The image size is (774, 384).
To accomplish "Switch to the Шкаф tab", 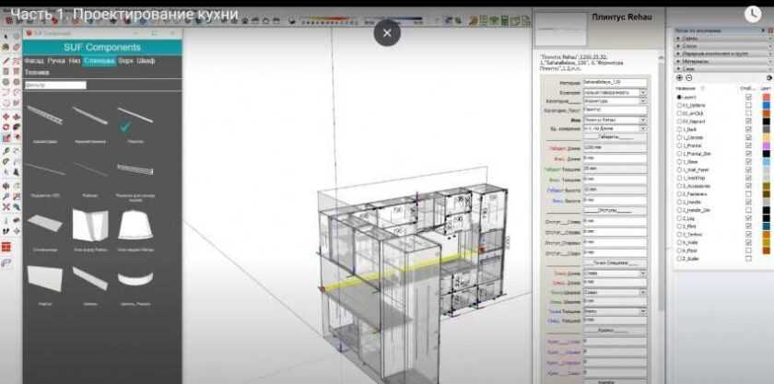I will pyautogui.click(x=146, y=61).
